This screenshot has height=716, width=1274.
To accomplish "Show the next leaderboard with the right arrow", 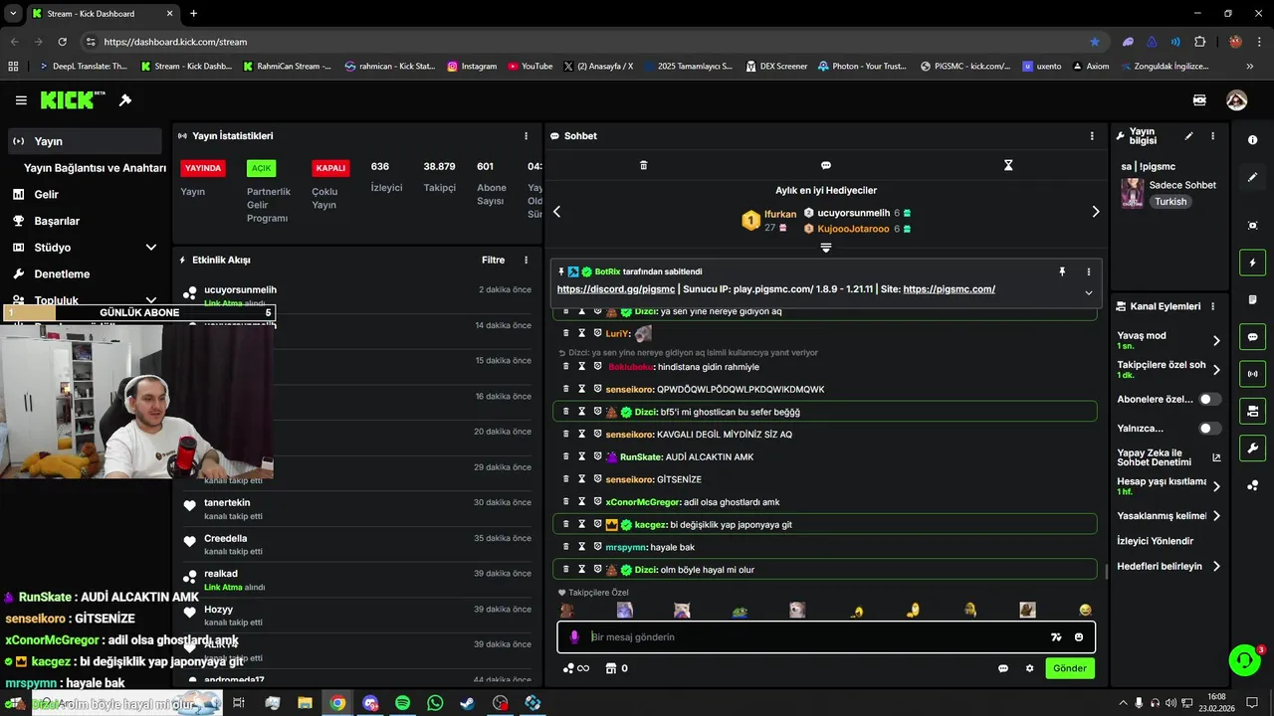I will click(x=1095, y=212).
